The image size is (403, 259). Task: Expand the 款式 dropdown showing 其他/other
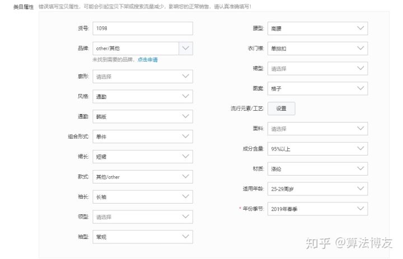pyautogui.click(x=142, y=177)
